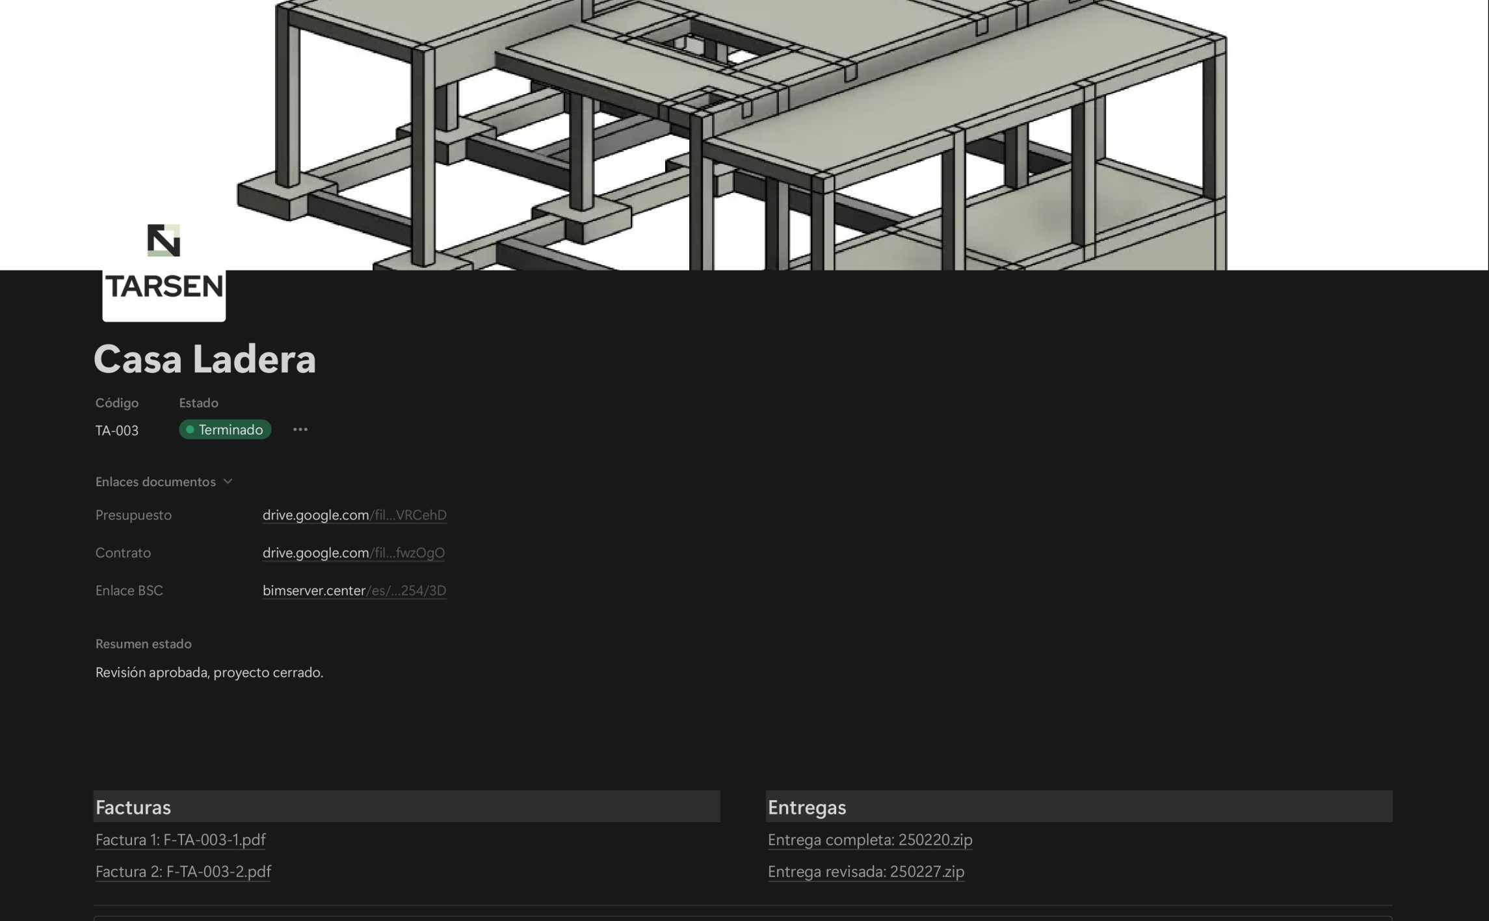Image resolution: width=1489 pixels, height=921 pixels.
Task: Open Factura 2: F-TA-003-2.pdf
Action: click(183, 872)
